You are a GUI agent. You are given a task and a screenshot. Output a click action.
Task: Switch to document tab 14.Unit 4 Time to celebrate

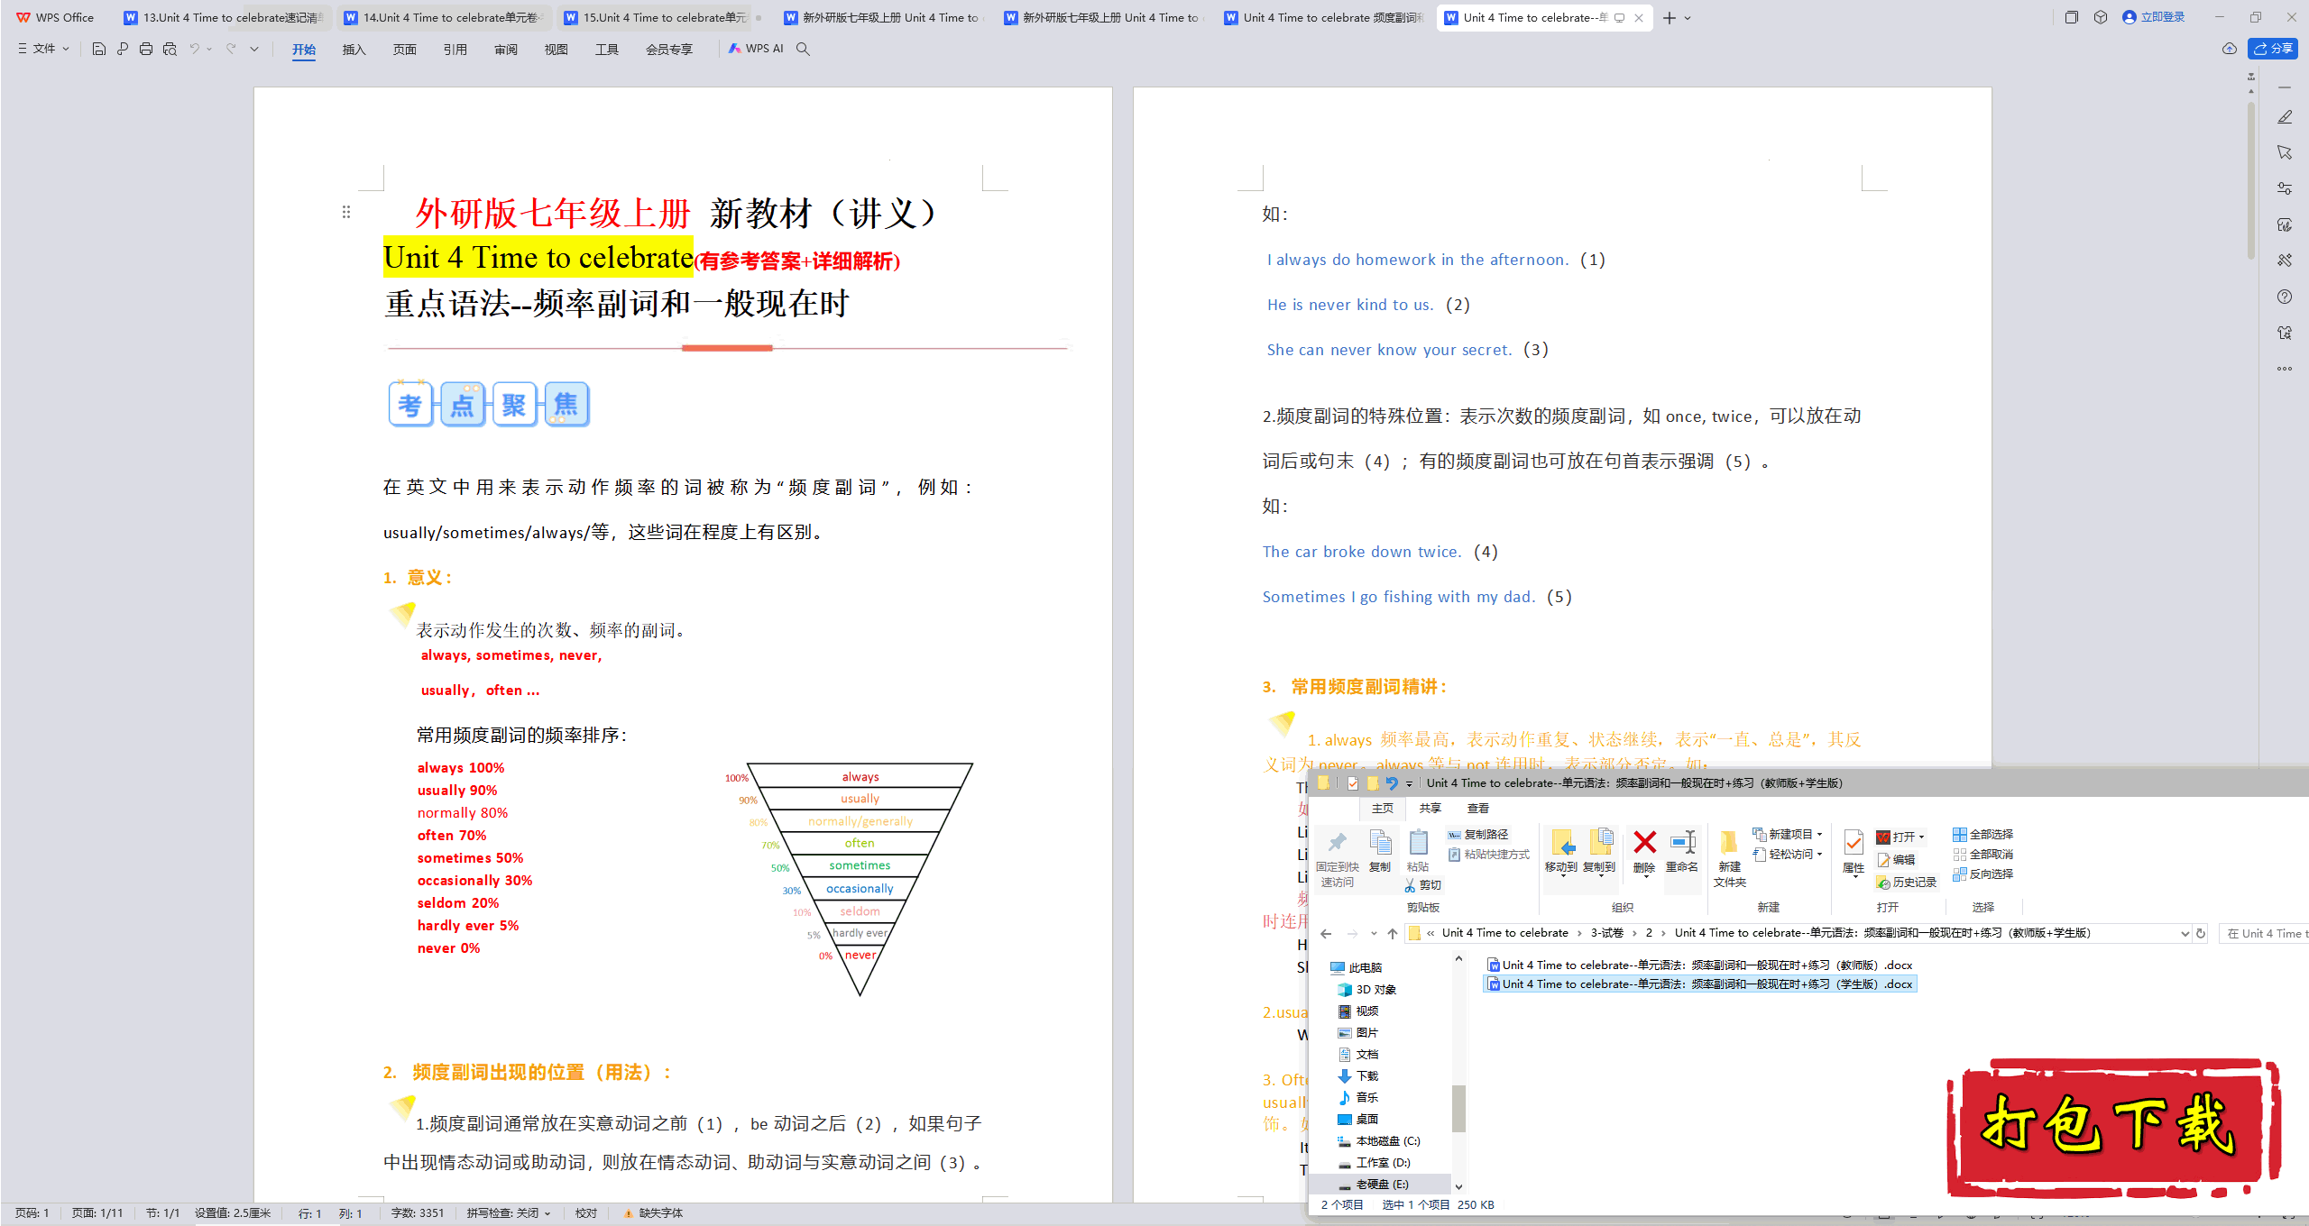point(445,17)
